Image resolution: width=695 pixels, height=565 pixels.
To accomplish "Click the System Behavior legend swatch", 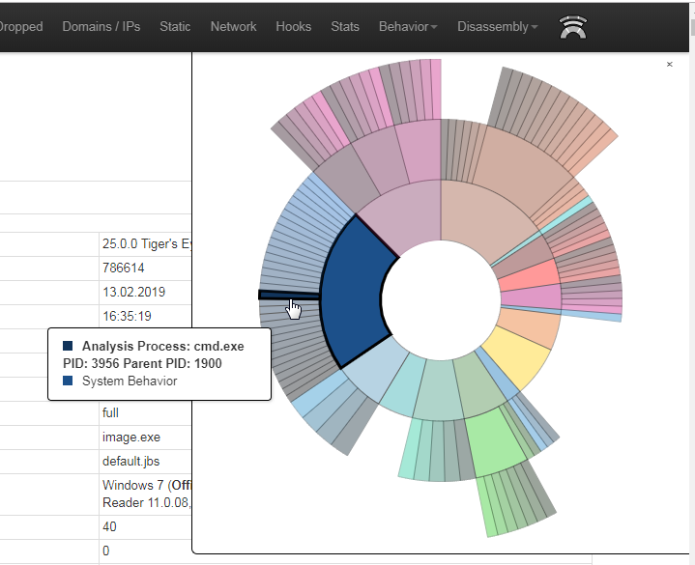I will [68, 381].
